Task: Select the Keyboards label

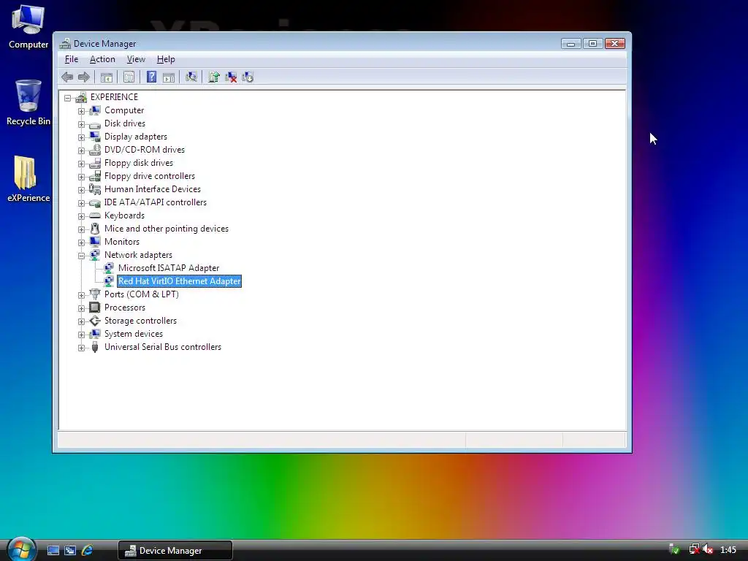Action: [124, 215]
